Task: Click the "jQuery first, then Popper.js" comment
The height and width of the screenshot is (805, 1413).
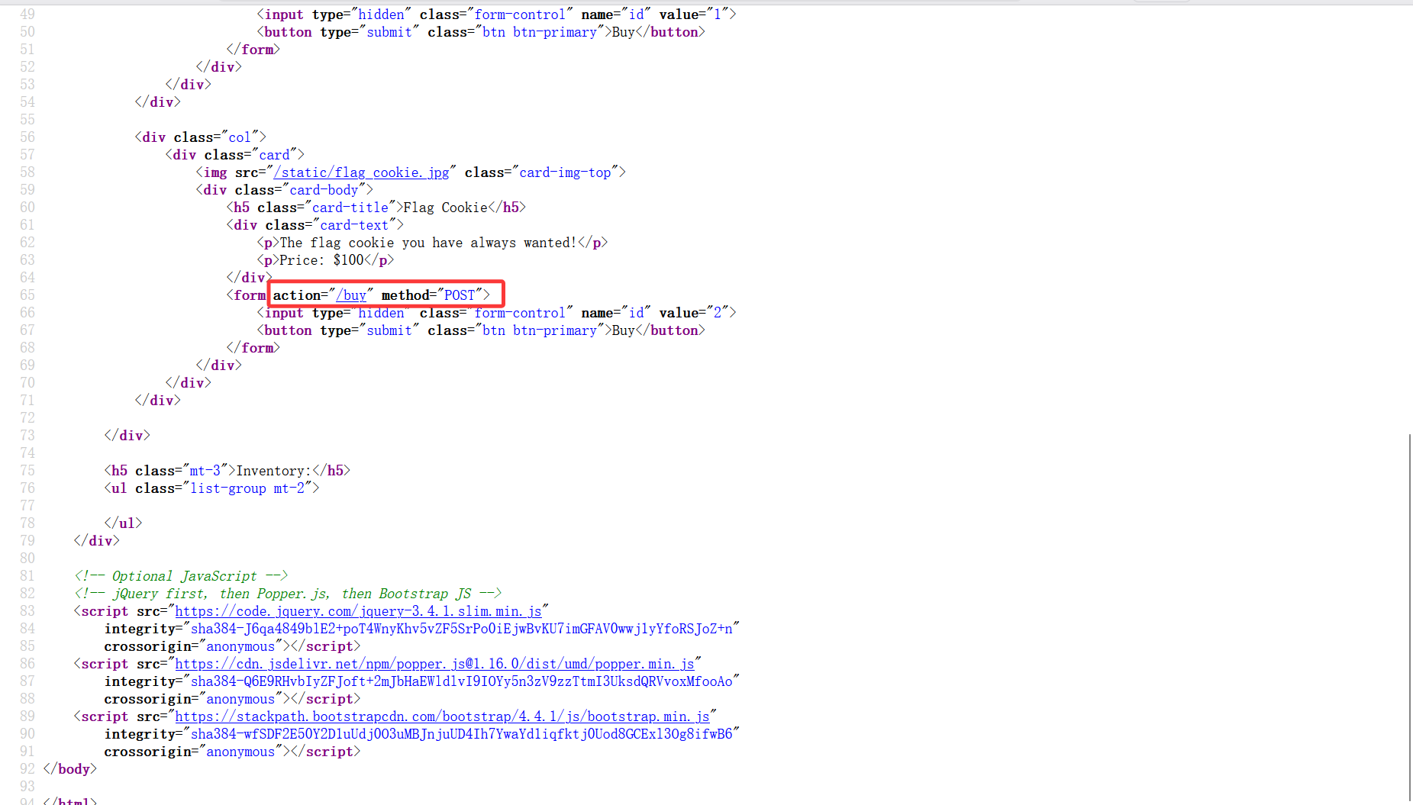Action: point(287,594)
